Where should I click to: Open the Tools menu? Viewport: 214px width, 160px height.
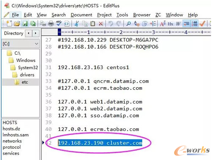122,15
